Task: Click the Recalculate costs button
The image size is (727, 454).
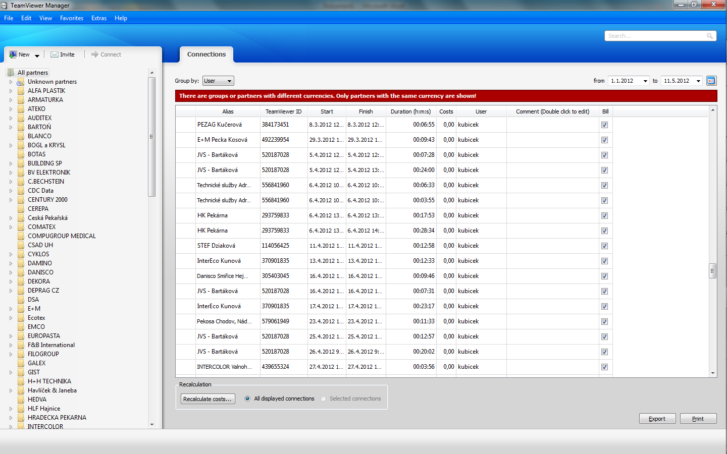Action: pyautogui.click(x=207, y=399)
